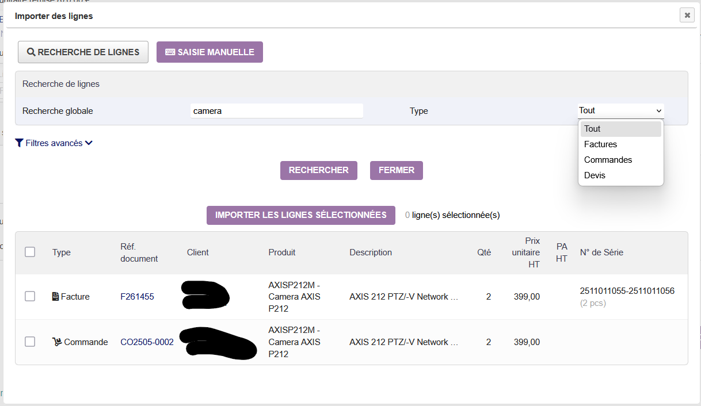Open document link F261455

click(137, 297)
